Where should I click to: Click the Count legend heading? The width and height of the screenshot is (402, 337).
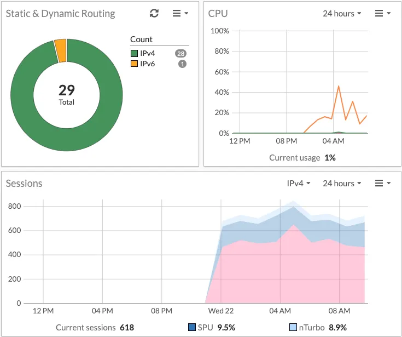[x=141, y=39]
